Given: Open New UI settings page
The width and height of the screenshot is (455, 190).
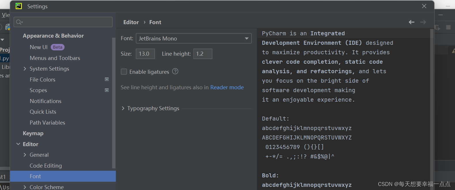Looking at the screenshot, I should click(x=39, y=47).
